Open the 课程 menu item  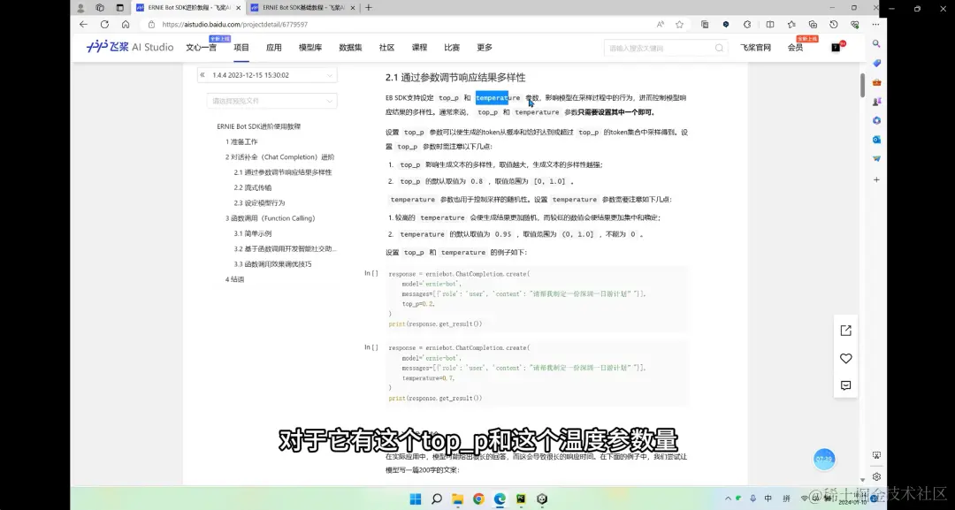pos(419,48)
